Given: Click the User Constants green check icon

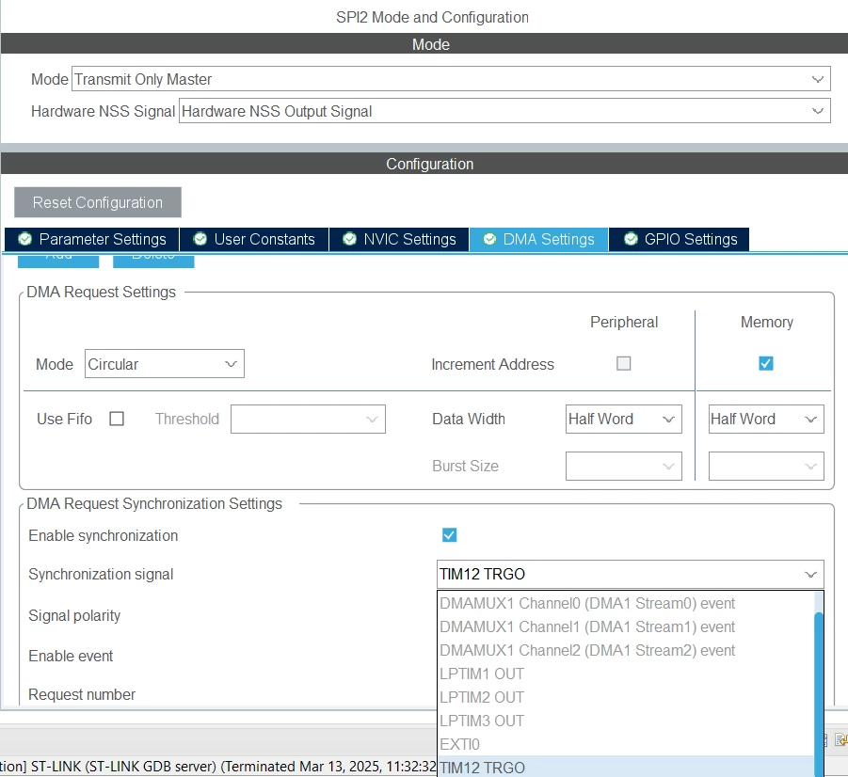Looking at the screenshot, I should 200,238.
